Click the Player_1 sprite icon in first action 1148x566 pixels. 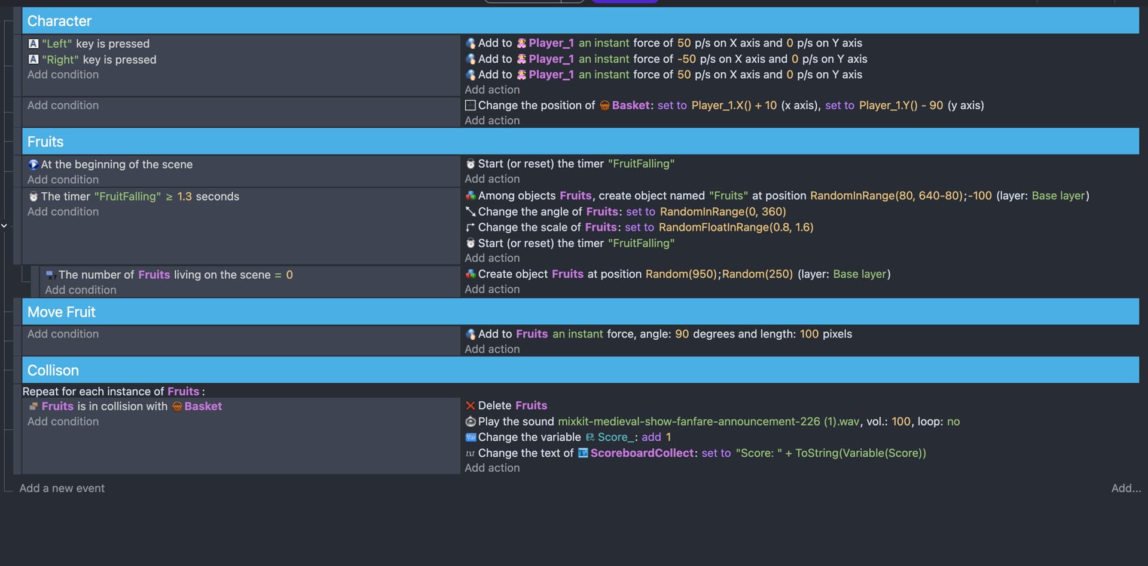521,43
